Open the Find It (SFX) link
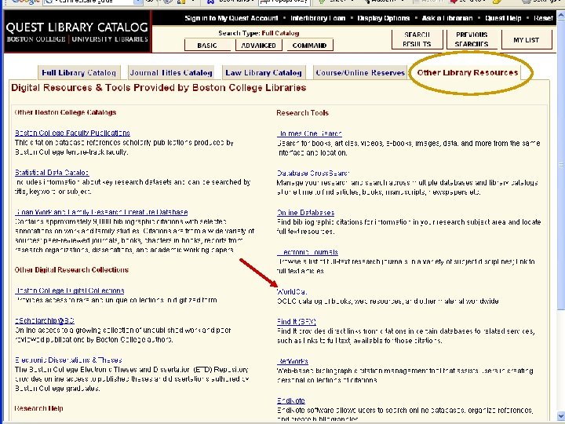 (296, 322)
